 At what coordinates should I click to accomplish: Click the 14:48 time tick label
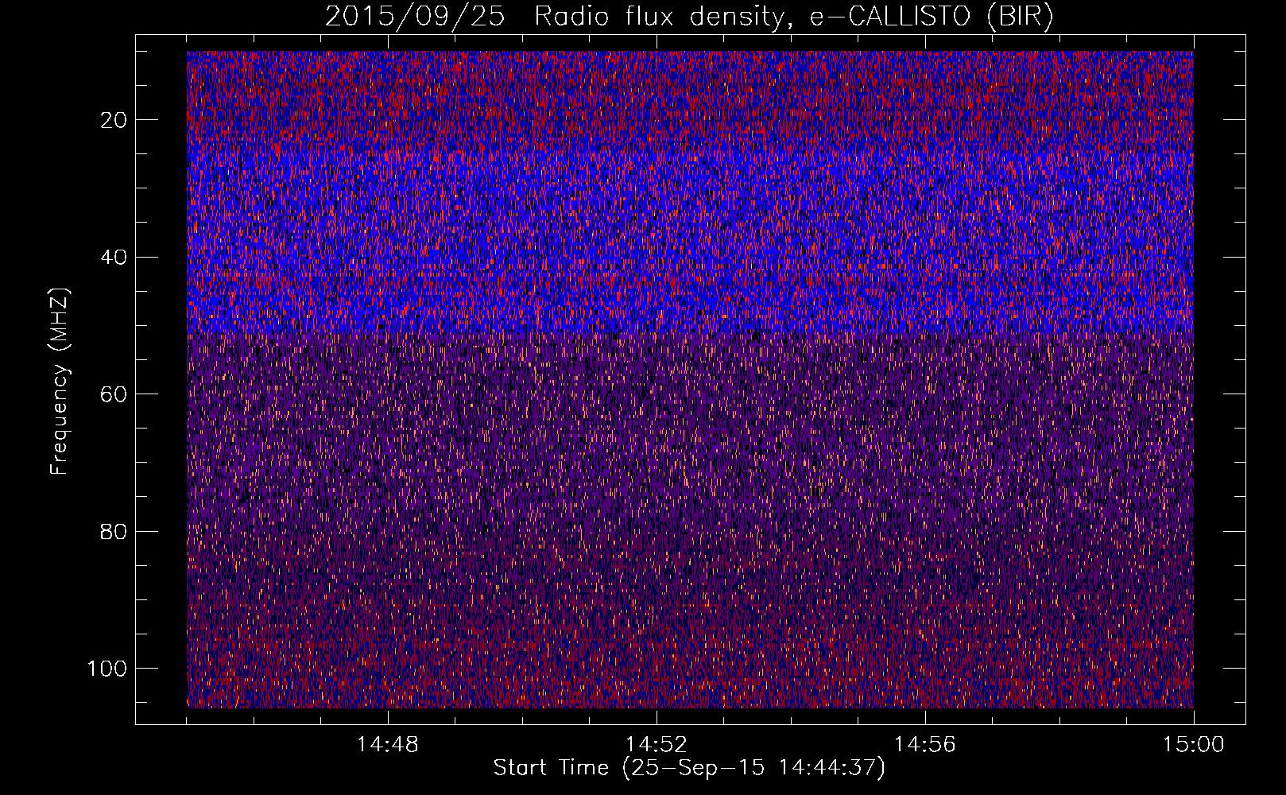388,745
